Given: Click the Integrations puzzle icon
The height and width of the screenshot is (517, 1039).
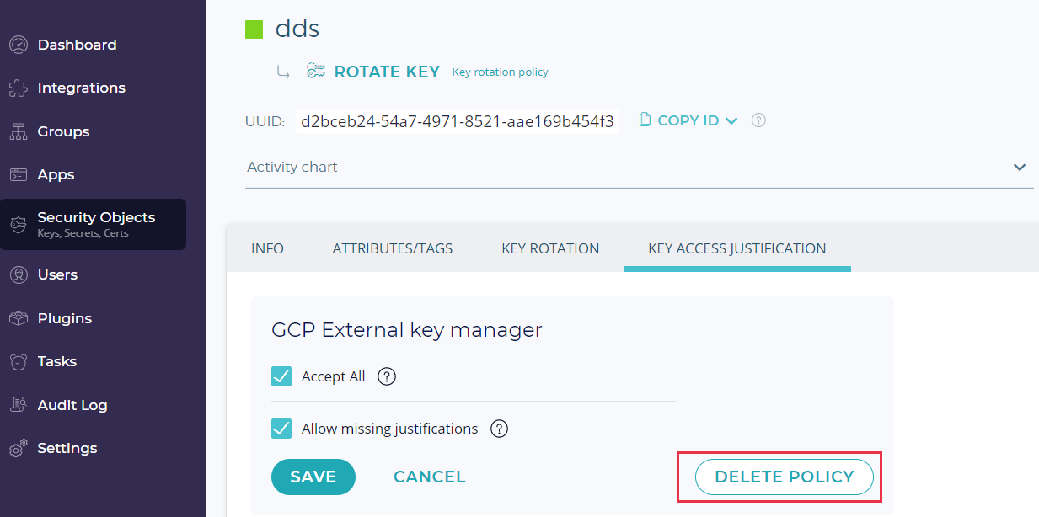Looking at the screenshot, I should [18, 88].
